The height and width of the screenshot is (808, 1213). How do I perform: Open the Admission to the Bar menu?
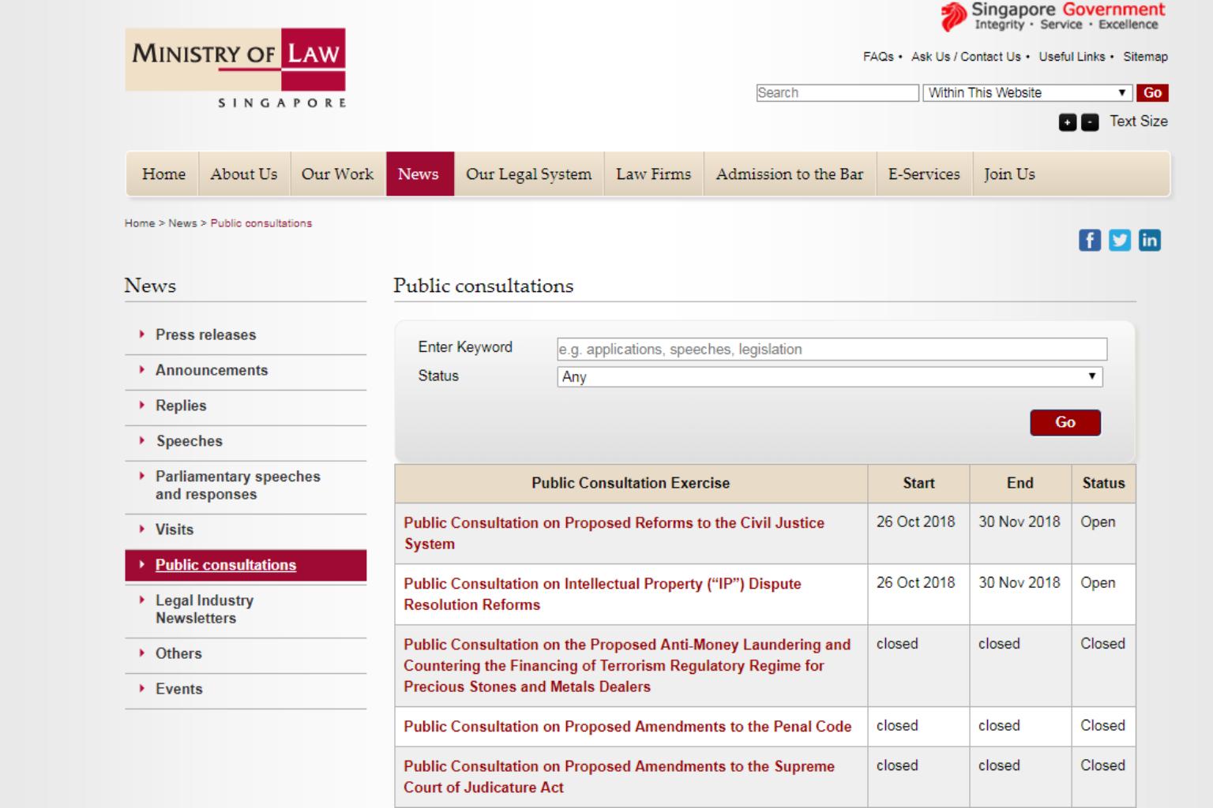tap(789, 174)
